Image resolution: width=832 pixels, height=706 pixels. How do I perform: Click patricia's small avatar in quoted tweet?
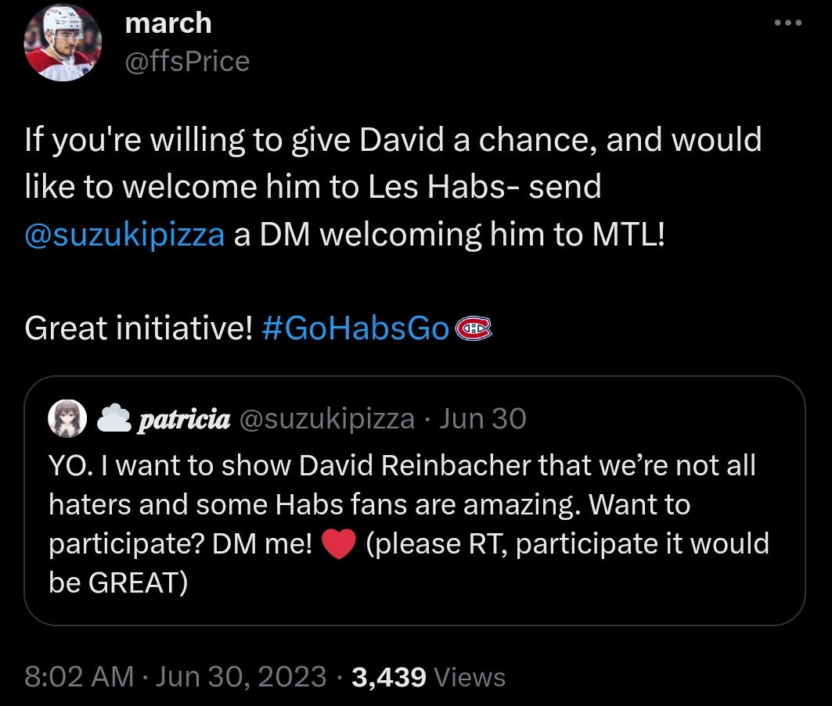pyautogui.click(x=65, y=420)
